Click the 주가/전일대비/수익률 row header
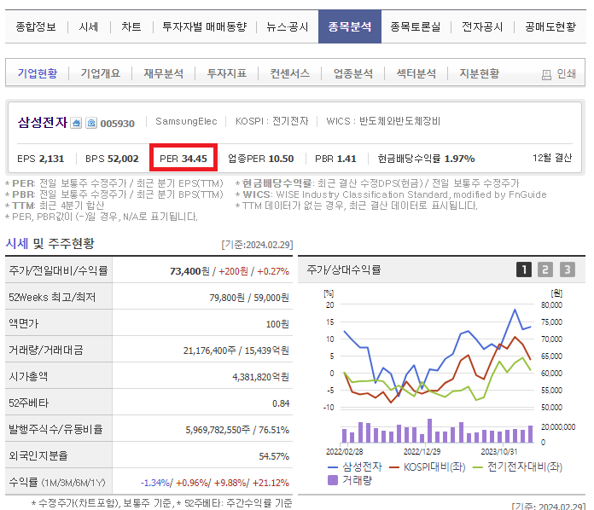This screenshot has height=510, width=594. [x=58, y=270]
